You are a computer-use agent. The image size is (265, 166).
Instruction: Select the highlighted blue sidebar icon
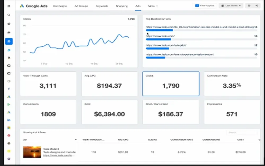pyautogui.click(x=9, y=41)
